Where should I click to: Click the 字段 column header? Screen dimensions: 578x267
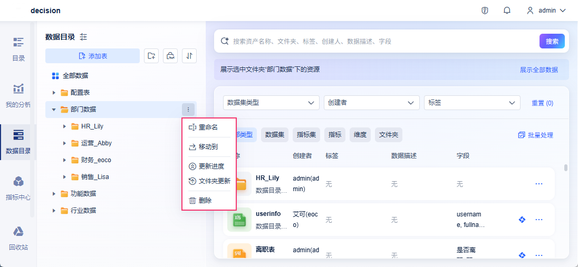463,156
